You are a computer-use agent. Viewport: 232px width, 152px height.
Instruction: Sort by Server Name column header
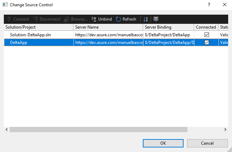pyautogui.click(x=108, y=27)
